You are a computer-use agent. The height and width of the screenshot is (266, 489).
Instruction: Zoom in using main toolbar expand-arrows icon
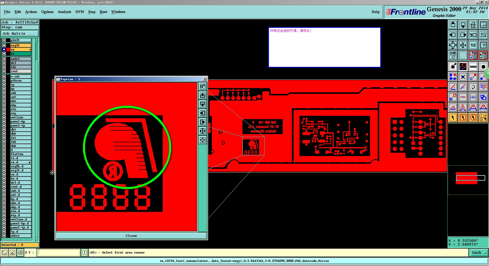pos(453,45)
